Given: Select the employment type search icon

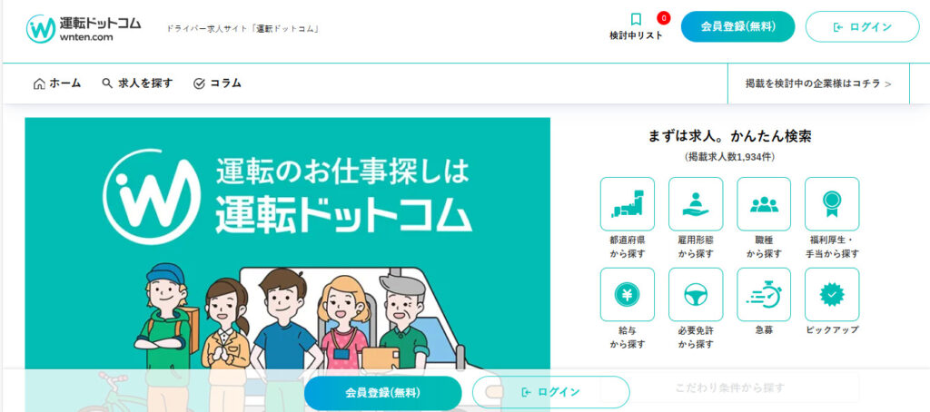Looking at the screenshot, I should pyautogui.click(x=696, y=204).
